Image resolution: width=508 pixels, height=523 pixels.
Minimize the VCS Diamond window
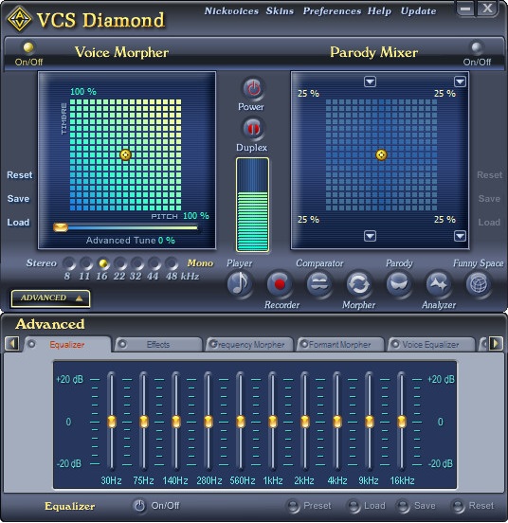pyautogui.click(x=465, y=9)
